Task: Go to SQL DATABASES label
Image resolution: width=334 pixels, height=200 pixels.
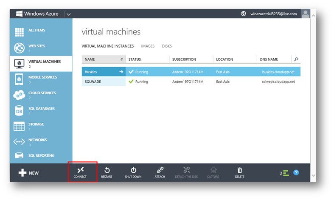Action: [42, 109]
